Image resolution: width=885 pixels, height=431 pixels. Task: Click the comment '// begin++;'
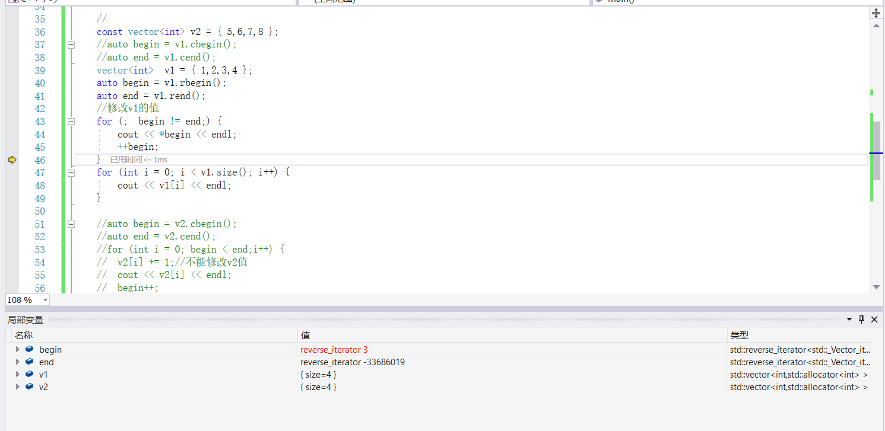pos(128,288)
